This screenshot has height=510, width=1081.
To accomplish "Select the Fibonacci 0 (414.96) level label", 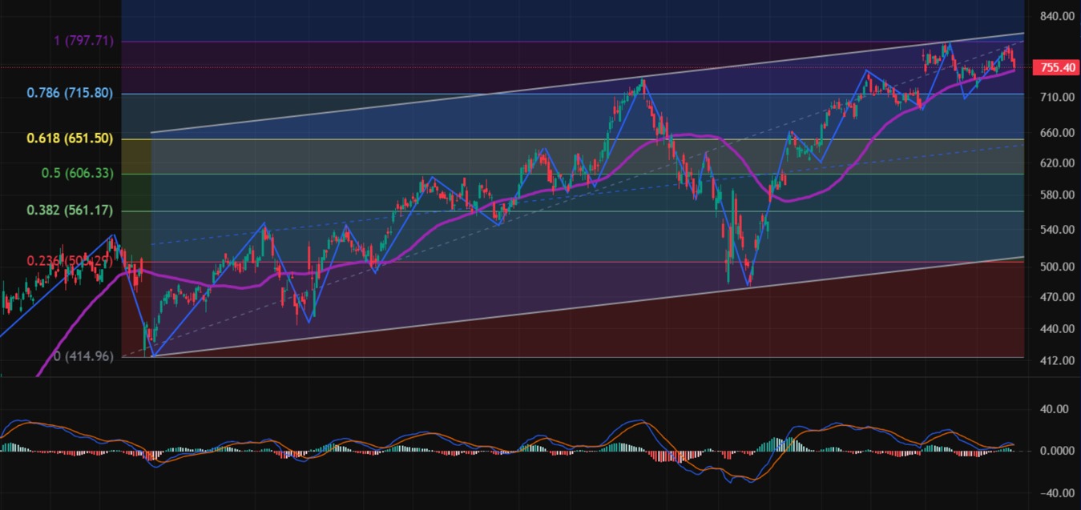I will [x=83, y=355].
